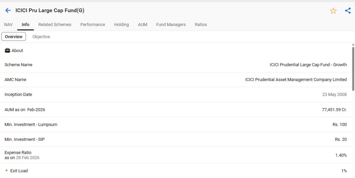Click the ICICI Pru Large Cap Fund(G) title

tap(50, 10)
